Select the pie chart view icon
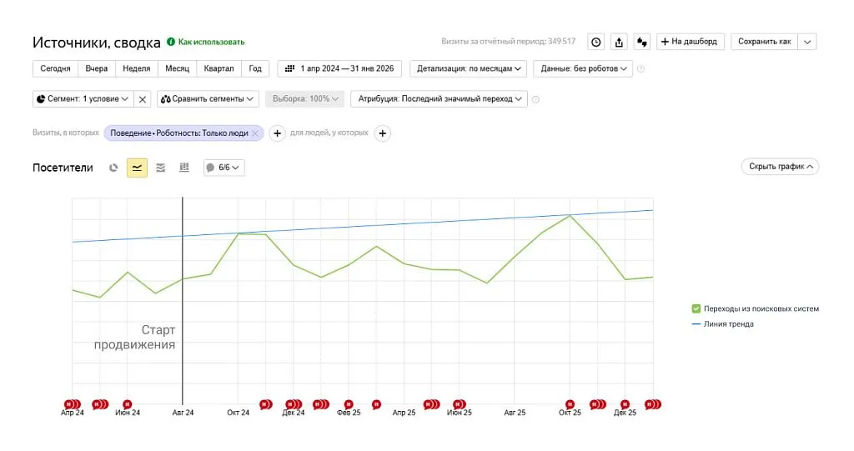 pyautogui.click(x=114, y=168)
